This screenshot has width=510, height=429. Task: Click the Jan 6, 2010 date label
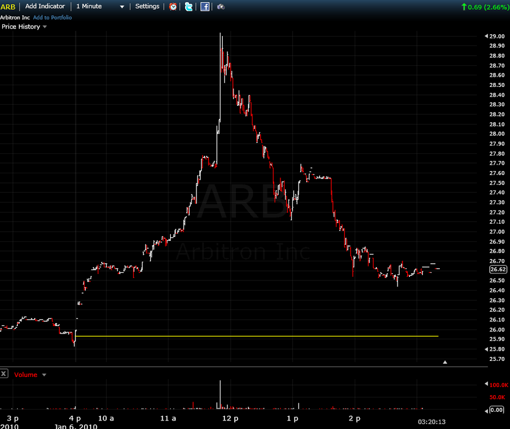click(76, 426)
